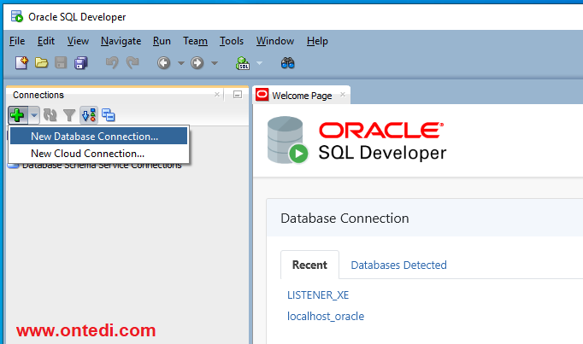
Task: Open the Tools menu
Action: (x=232, y=41)
